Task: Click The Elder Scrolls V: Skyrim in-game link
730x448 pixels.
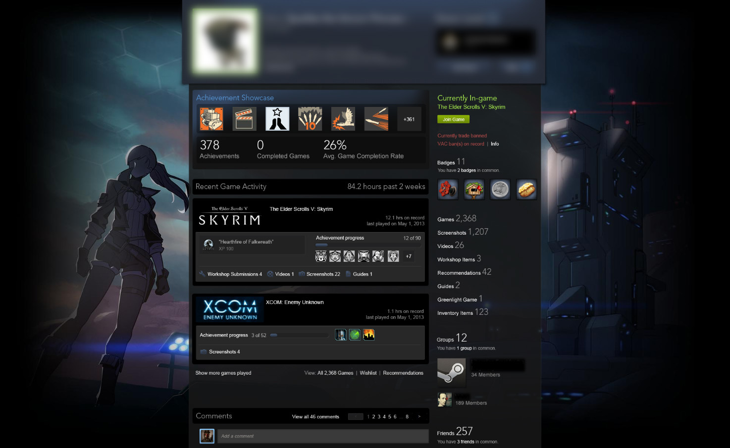Action: point(471,107)
